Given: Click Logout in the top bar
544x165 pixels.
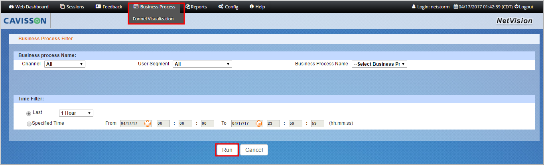Looking at the screenshot, I should 524,7.
